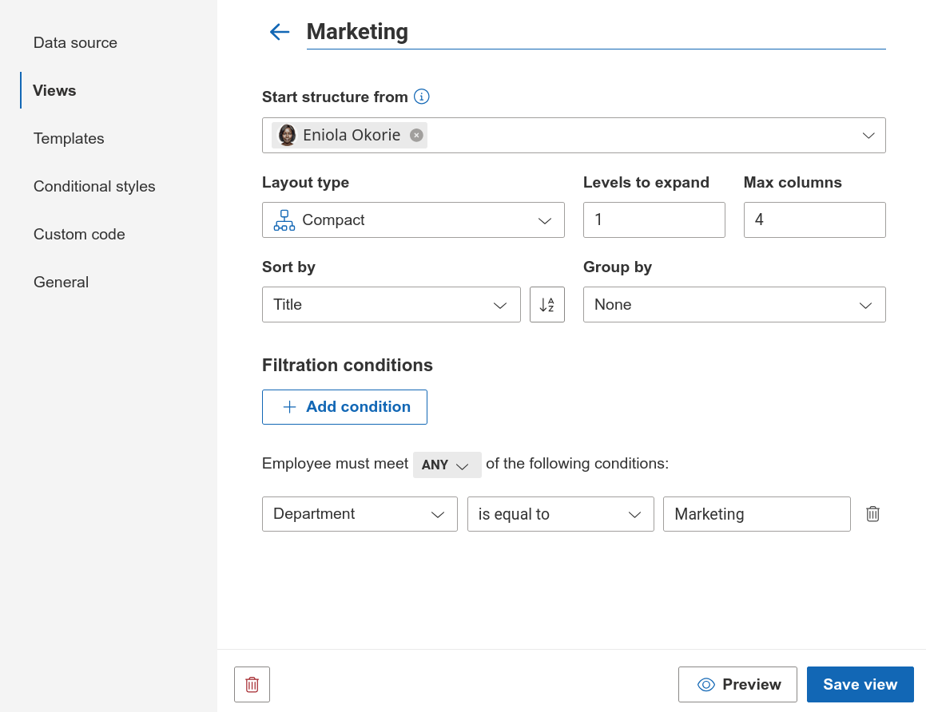The image size is (926, 712).
Task: Open the Group by None dropdown
Action: 734,304
